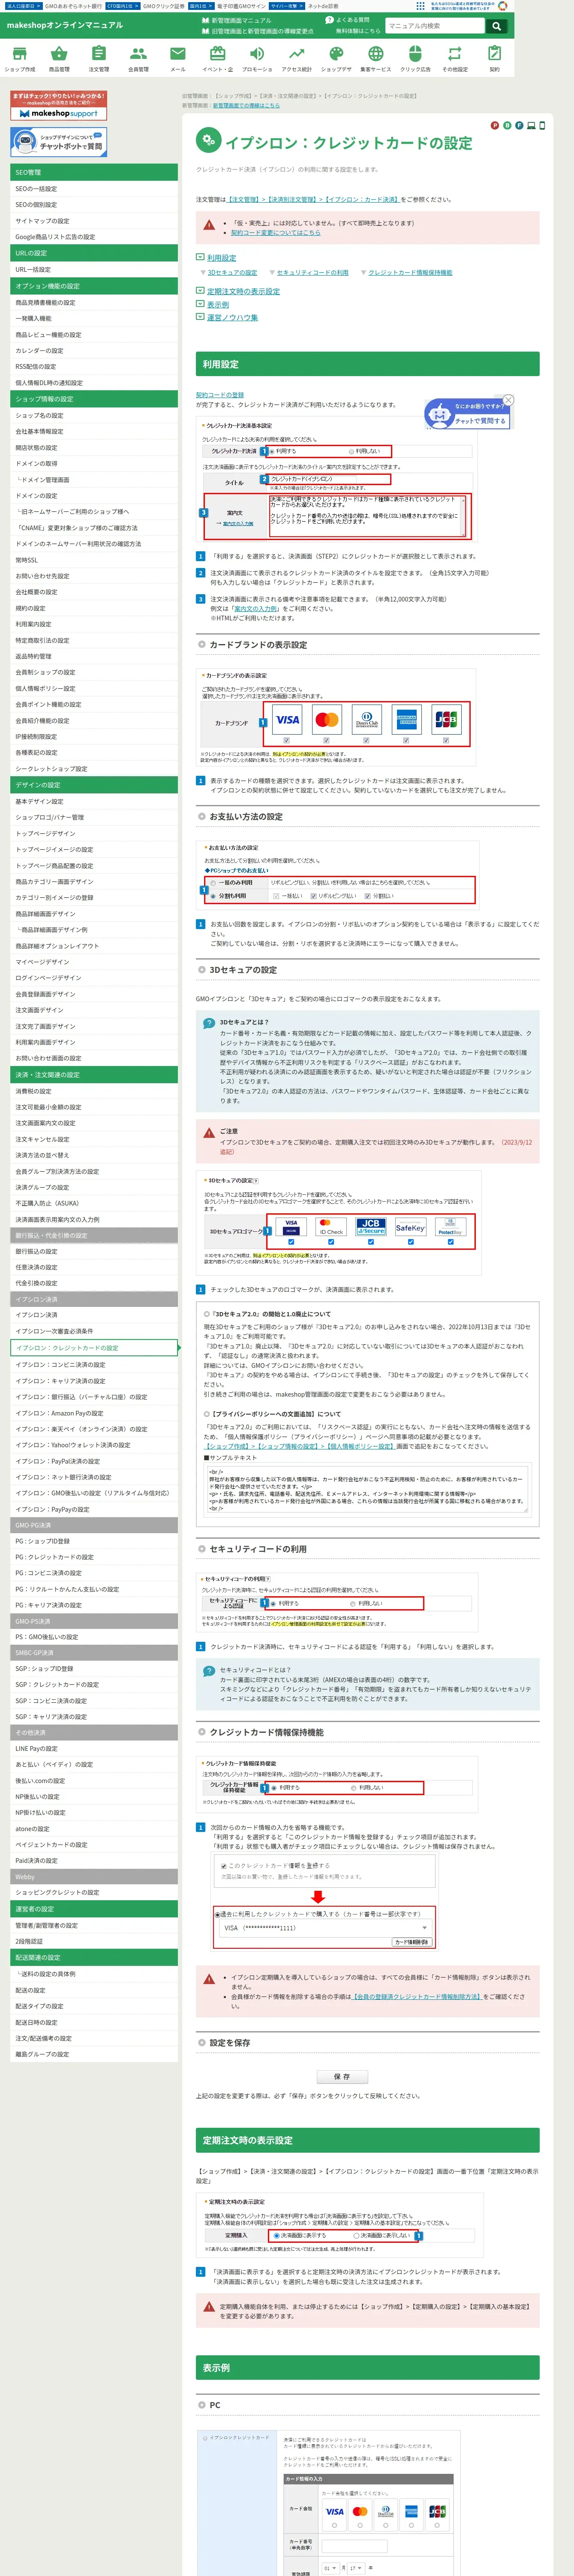This screenshot has width=574, height=2576.
Task: Open デザインの設定 sidebar section
Action: [x=94, y=785]
